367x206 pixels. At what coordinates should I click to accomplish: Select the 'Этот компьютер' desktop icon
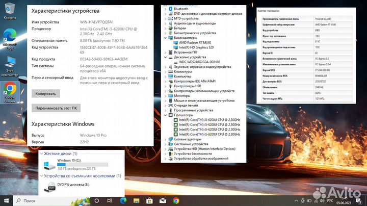10,66
